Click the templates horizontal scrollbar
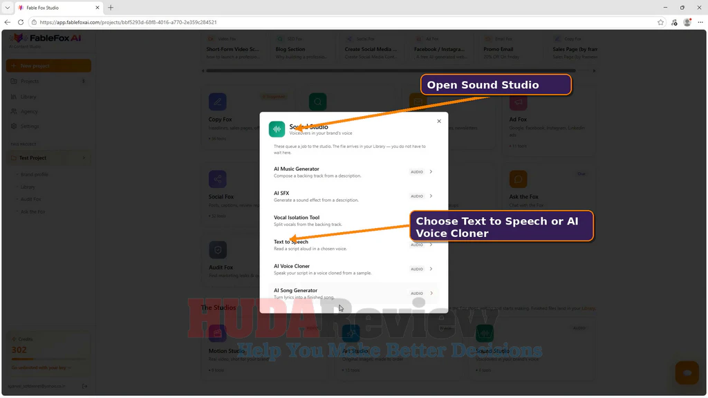The height and width of the screenshot is (398, 708). pyautogui.click(x=391, y=71)
